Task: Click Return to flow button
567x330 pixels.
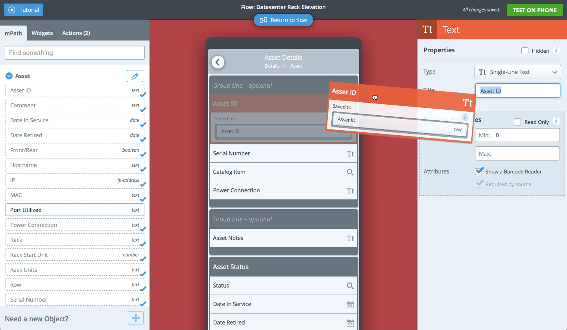Action: pos(283,20)
